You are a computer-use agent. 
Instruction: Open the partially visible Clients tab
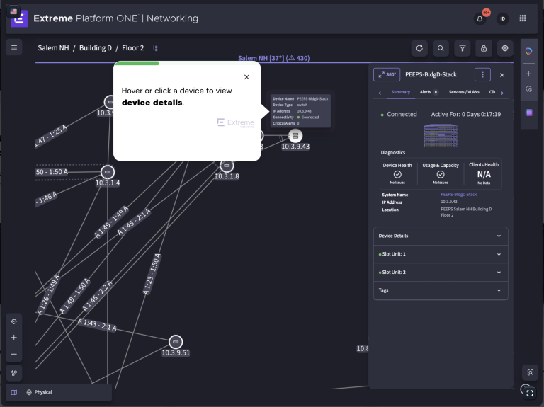point(492,92)
